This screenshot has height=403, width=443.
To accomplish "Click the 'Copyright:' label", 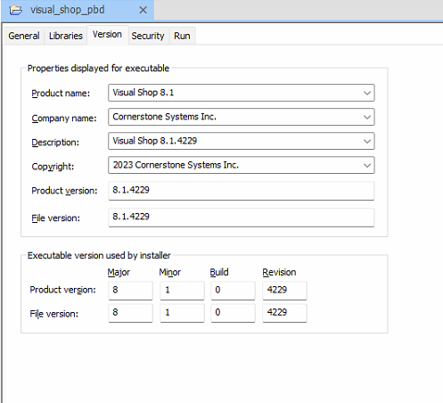I will click(53, 167).
